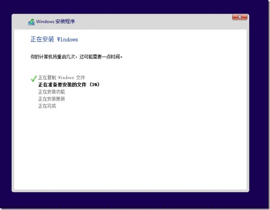The image size is (270, 210).
Task: Click the text '你的计算机将重启几次，这可能需要一点时间。'
Action: point(76,57)
